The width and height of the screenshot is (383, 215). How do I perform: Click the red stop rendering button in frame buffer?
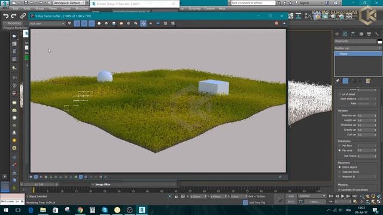point(276,23)
